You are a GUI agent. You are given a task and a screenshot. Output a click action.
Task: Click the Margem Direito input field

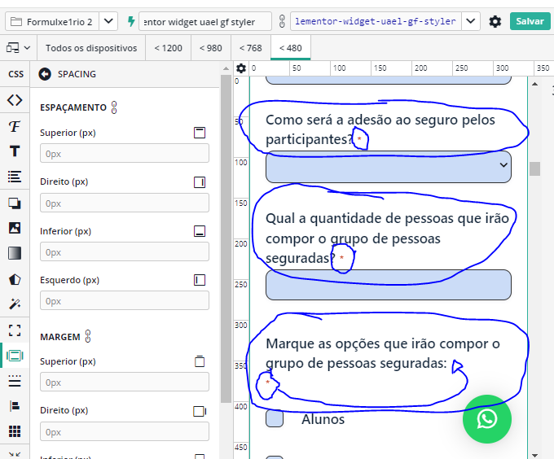tap(125, 431)
